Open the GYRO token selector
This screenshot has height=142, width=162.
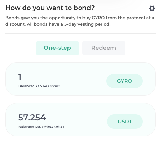point(125,81)
